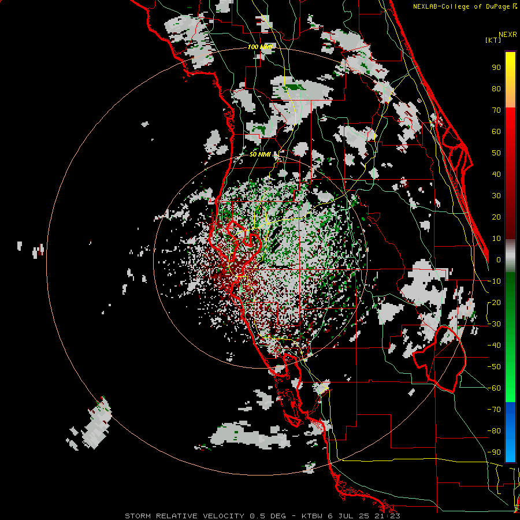Screen dimensions: 520x520
Task: Click the positive 10 value on the scale
Action: pyautogui.click(x=496, y=239)
